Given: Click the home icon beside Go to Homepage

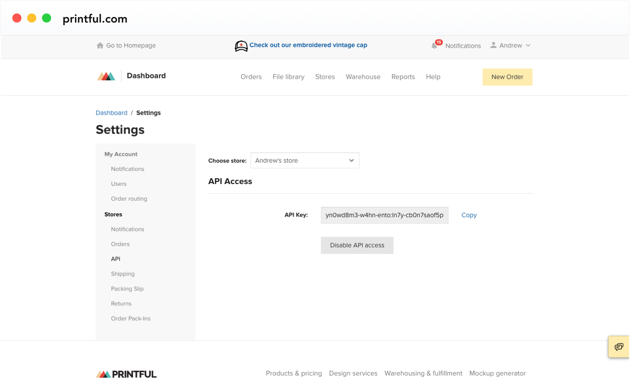Looking at the screenshot, I should coord(100,45).
